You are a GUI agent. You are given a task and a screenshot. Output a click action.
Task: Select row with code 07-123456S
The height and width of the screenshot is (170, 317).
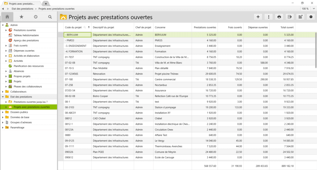coord(72,74)
